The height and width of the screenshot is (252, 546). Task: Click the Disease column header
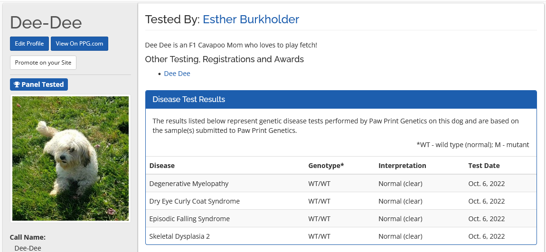162,166
